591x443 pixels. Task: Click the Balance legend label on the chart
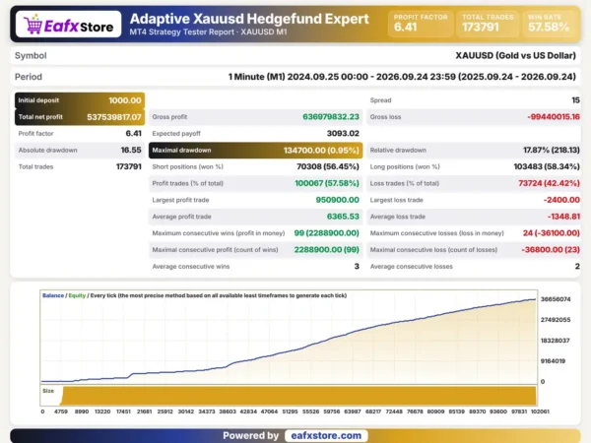(53, 295)
